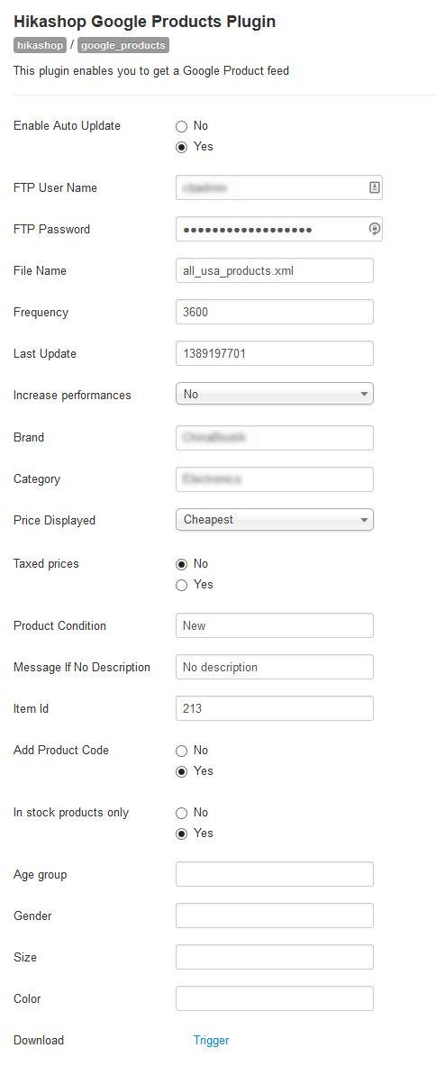Click the empty Color field
The height and width of the screenshot is (1066, 436).
275,998
